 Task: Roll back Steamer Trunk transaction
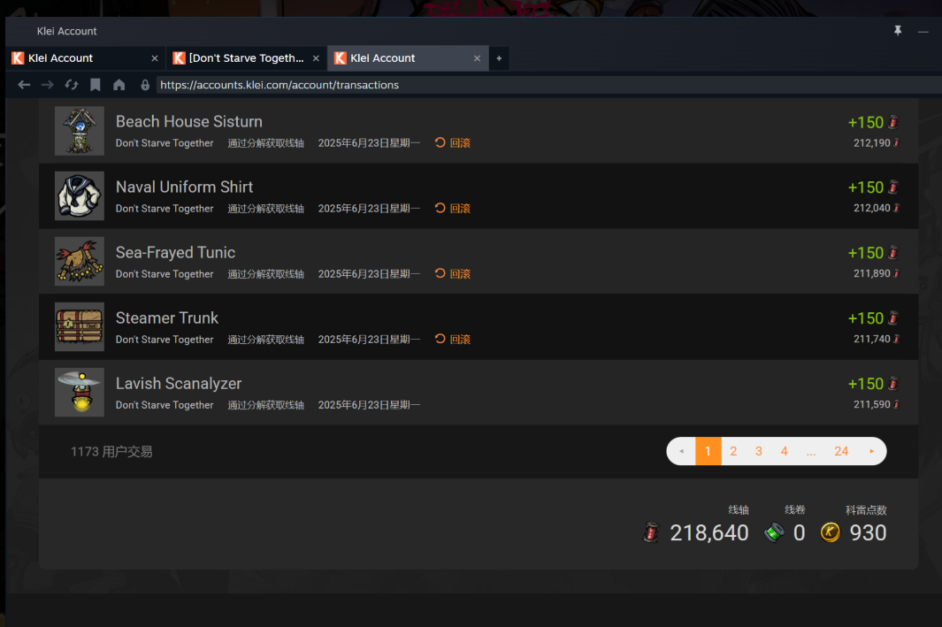coord(453,340)
